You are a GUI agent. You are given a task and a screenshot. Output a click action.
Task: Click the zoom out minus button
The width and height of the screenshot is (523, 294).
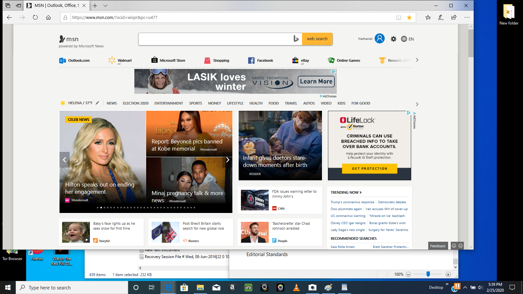408,274
